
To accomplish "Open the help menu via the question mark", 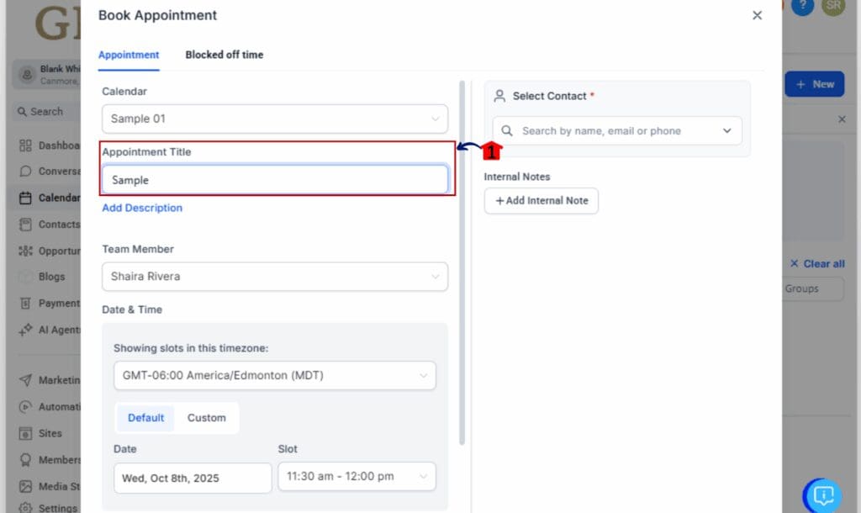I will 801,8.
